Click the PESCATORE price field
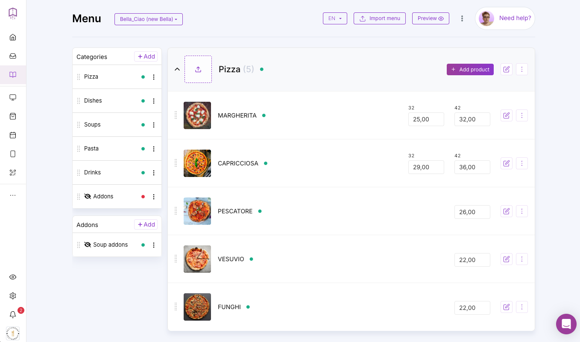Image resolution: width=580 pixels, height=342 pixels. pos(472,212)
